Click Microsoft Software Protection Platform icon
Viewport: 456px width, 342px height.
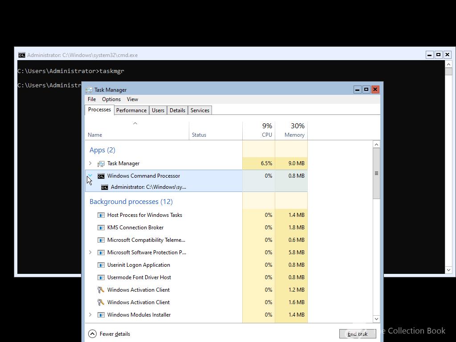[101, 253]
